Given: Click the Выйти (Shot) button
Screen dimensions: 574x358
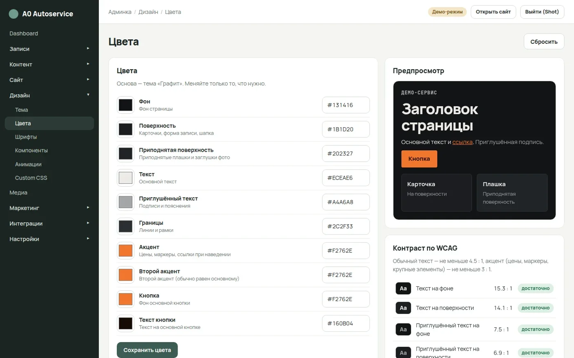Looking at the screenshot, I should click(542, 12).
